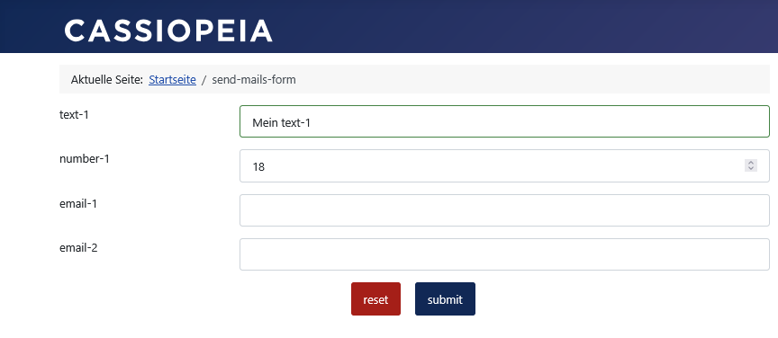Click the value 18 in number-1
The image size is (778, 338).
(x=258, y=167)
